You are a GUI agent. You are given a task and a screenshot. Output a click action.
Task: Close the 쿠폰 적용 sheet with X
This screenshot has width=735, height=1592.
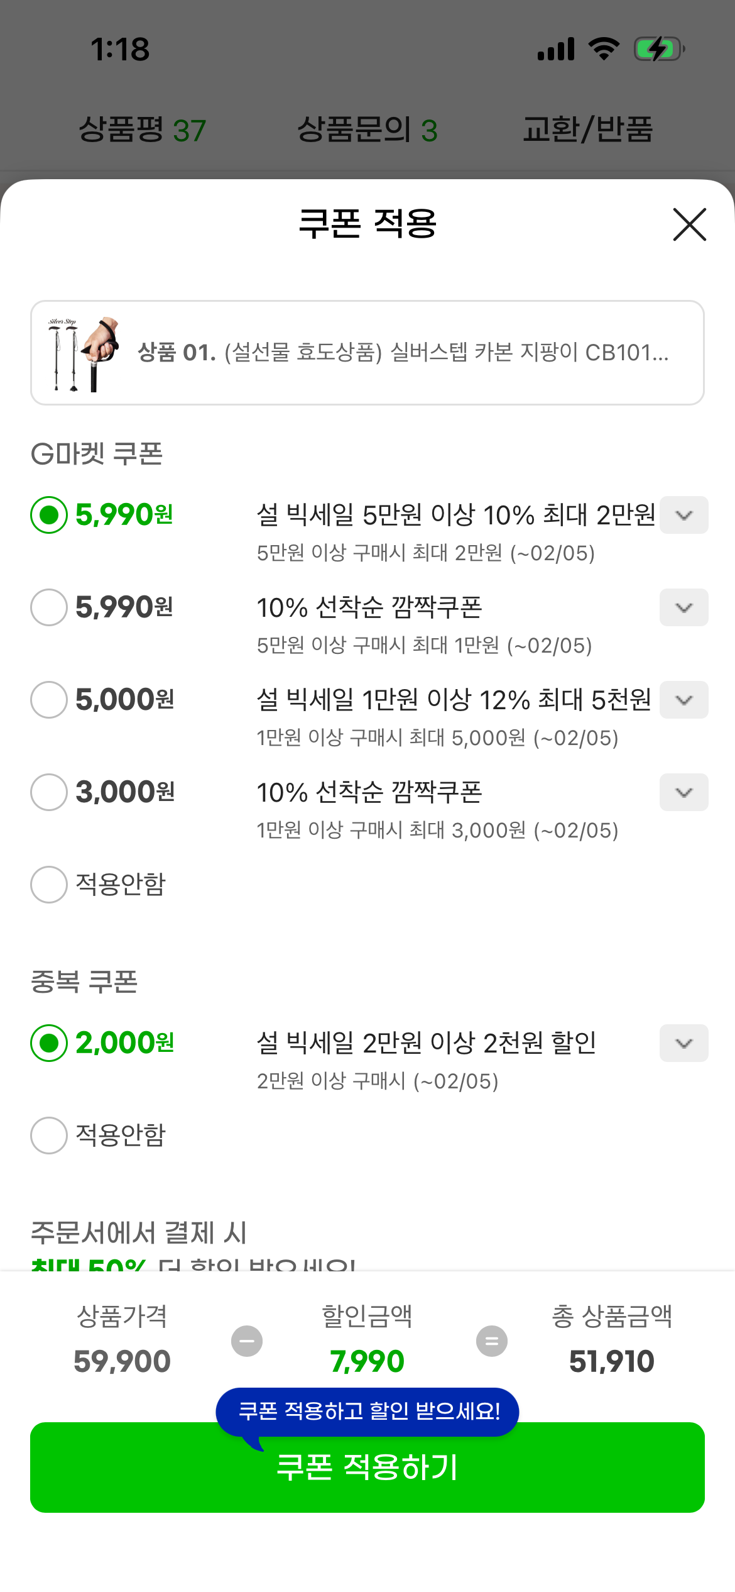click(689, 224)
